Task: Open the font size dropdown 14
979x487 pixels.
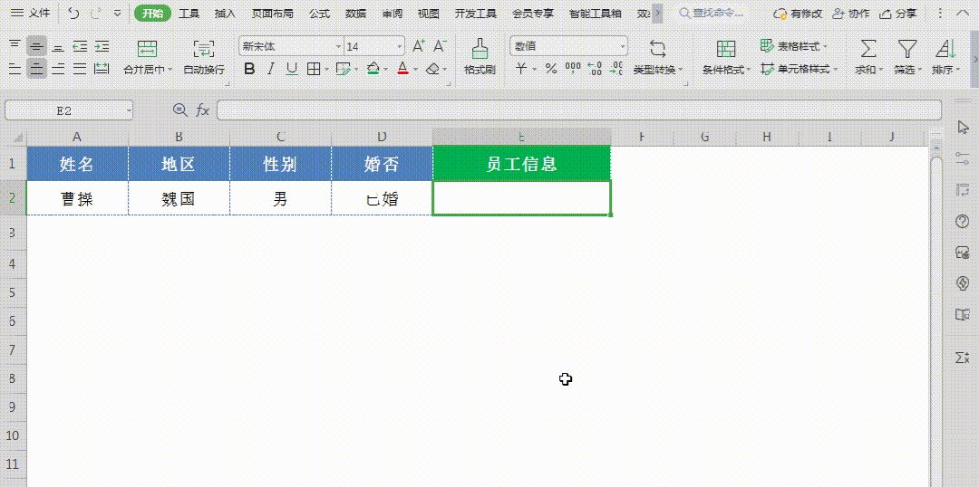Action: pos(374,45)
